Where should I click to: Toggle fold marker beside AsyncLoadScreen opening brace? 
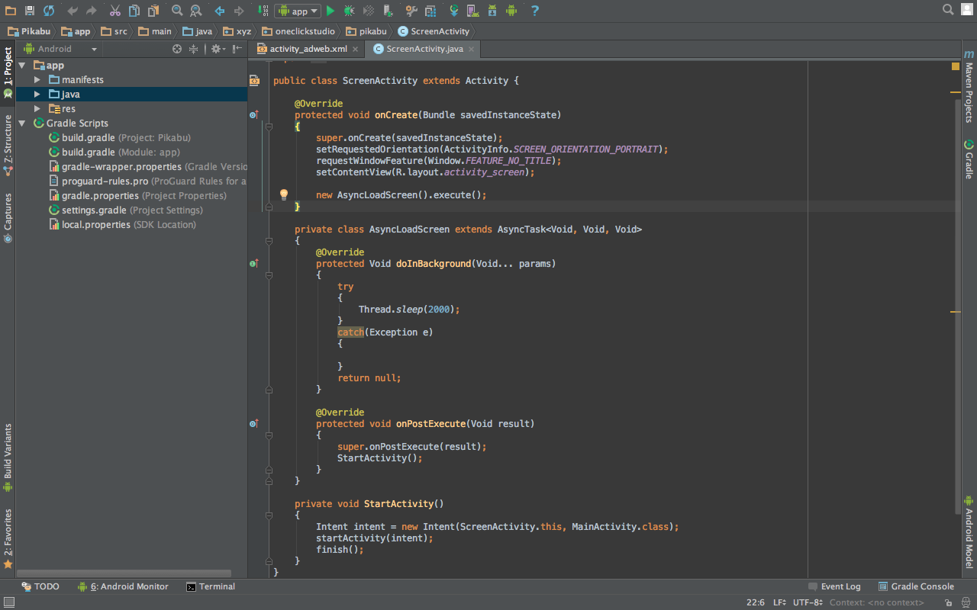click(269, 241)
